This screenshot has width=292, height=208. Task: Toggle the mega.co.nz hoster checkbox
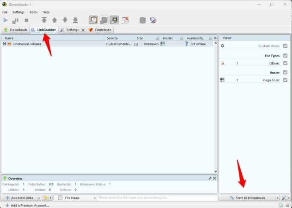[x=285, y=80]
